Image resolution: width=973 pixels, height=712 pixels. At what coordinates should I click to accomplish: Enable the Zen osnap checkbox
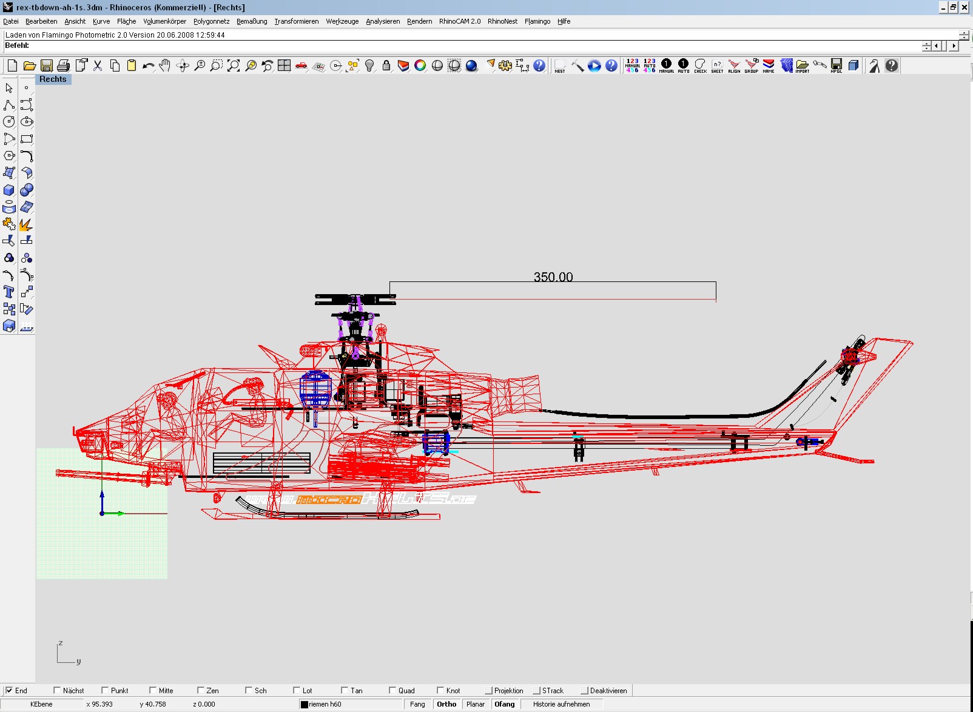[201, 690]
